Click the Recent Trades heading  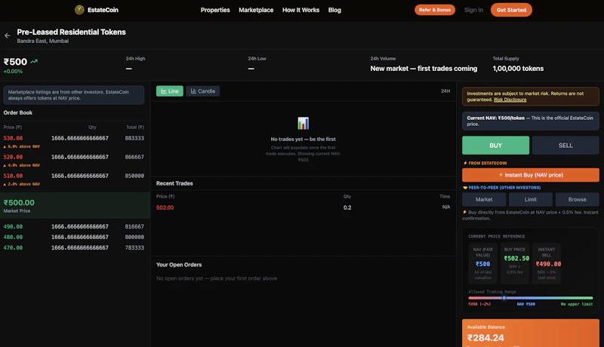point(174,183)
